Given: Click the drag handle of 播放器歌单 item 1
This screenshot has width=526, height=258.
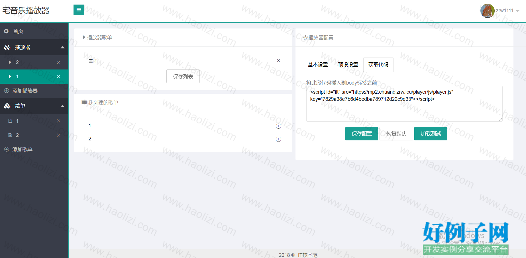Looking at the screenshot, I should (x=91, y=61).
